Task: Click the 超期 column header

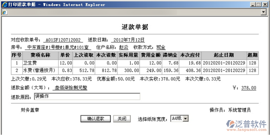Action: (x=253, y=55)
